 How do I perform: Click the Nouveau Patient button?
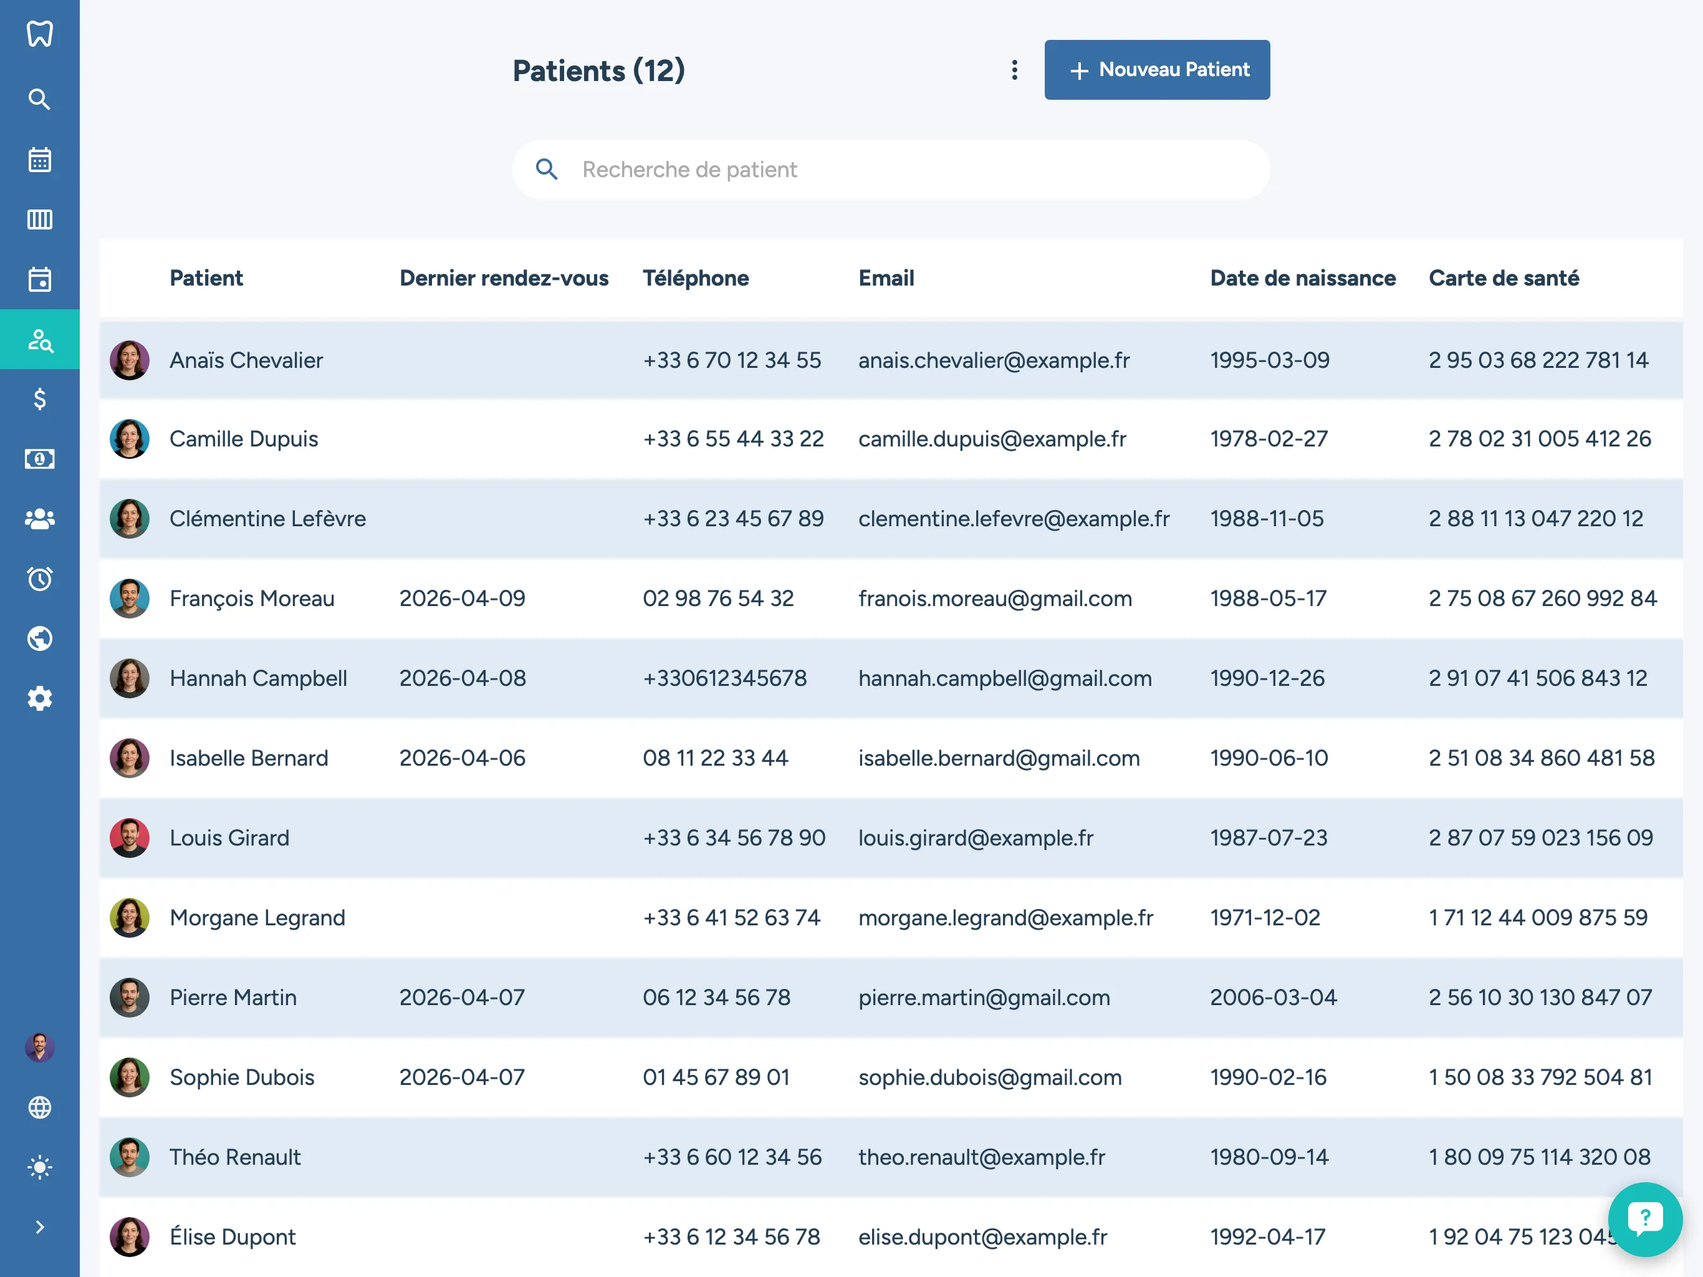[1156, 70]
